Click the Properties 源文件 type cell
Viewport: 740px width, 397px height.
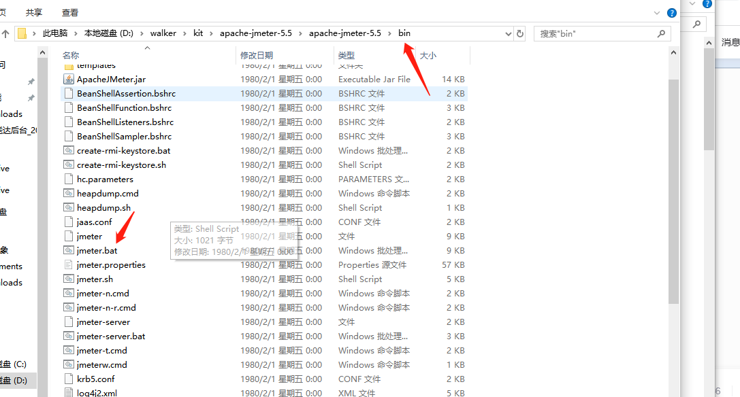point(372,265)
